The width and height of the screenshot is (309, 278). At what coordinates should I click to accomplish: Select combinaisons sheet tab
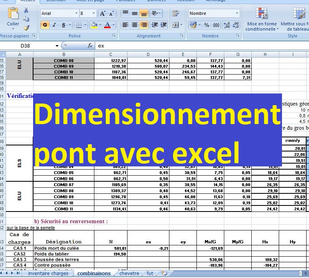tap(94, 273)
